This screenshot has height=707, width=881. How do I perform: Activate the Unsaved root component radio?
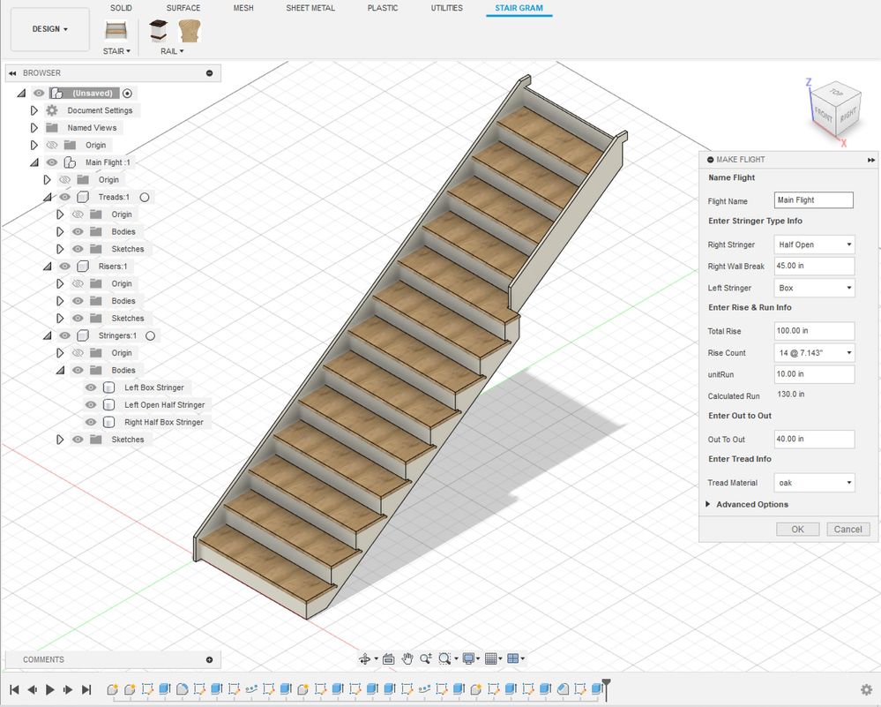coord(128,94)
